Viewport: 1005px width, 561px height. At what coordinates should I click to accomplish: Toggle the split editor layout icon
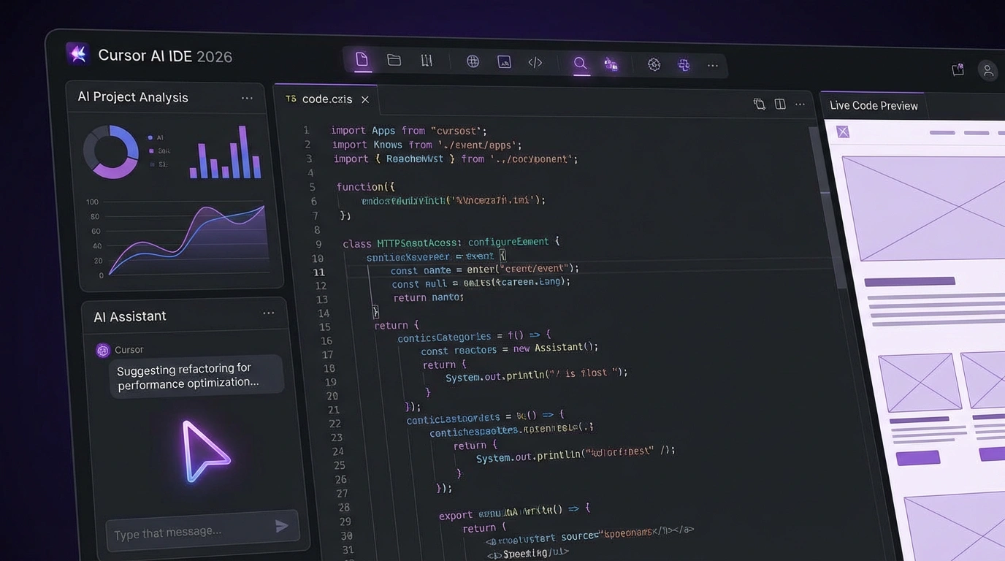pos(779,104)
